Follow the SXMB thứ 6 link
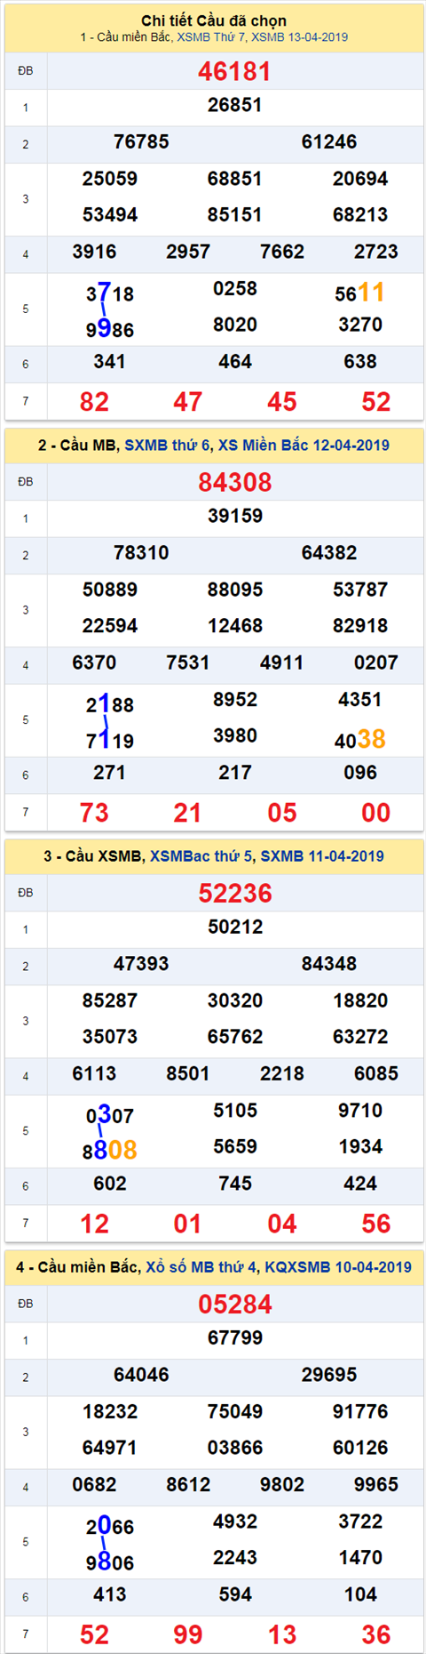The image size is (426, 1654). [166, 446]
